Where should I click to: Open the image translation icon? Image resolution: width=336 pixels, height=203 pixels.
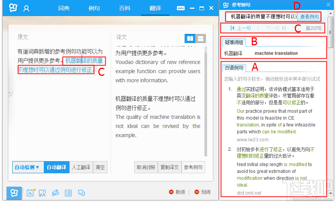point(42,193)
